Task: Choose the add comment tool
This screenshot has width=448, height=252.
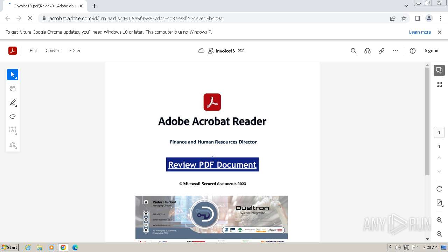Action: click(13, 89)
